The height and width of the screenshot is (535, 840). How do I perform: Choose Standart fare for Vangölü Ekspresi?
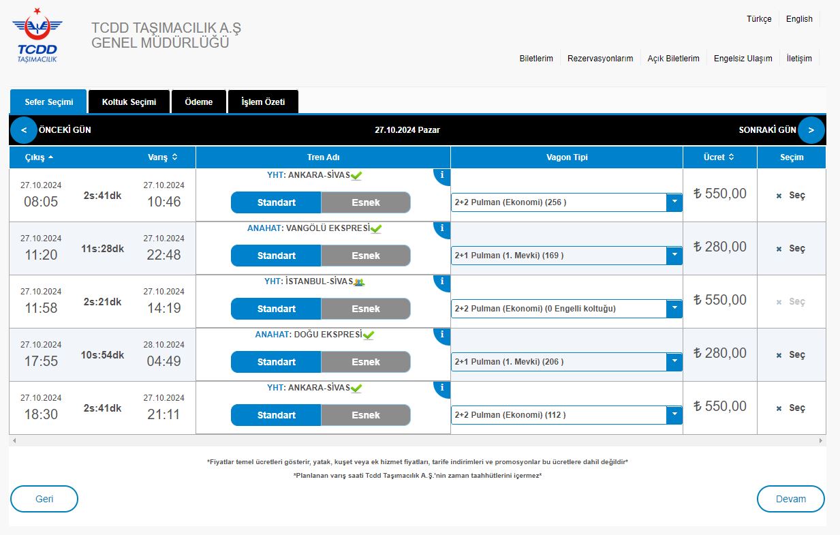click(x=276, y=256)
